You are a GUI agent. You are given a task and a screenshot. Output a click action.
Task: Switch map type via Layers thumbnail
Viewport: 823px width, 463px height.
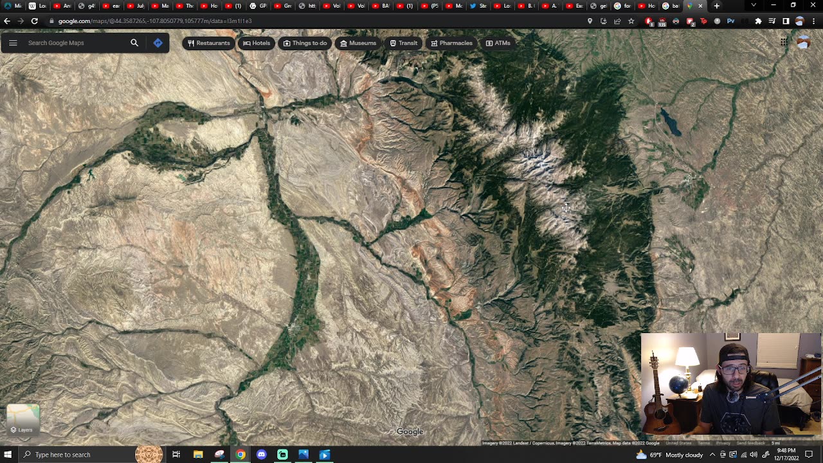click(23, 419)
